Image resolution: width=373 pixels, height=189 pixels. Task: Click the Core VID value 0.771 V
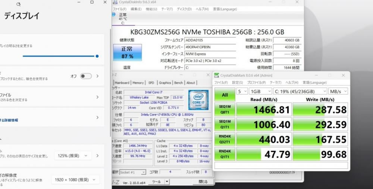pos(173,108)
